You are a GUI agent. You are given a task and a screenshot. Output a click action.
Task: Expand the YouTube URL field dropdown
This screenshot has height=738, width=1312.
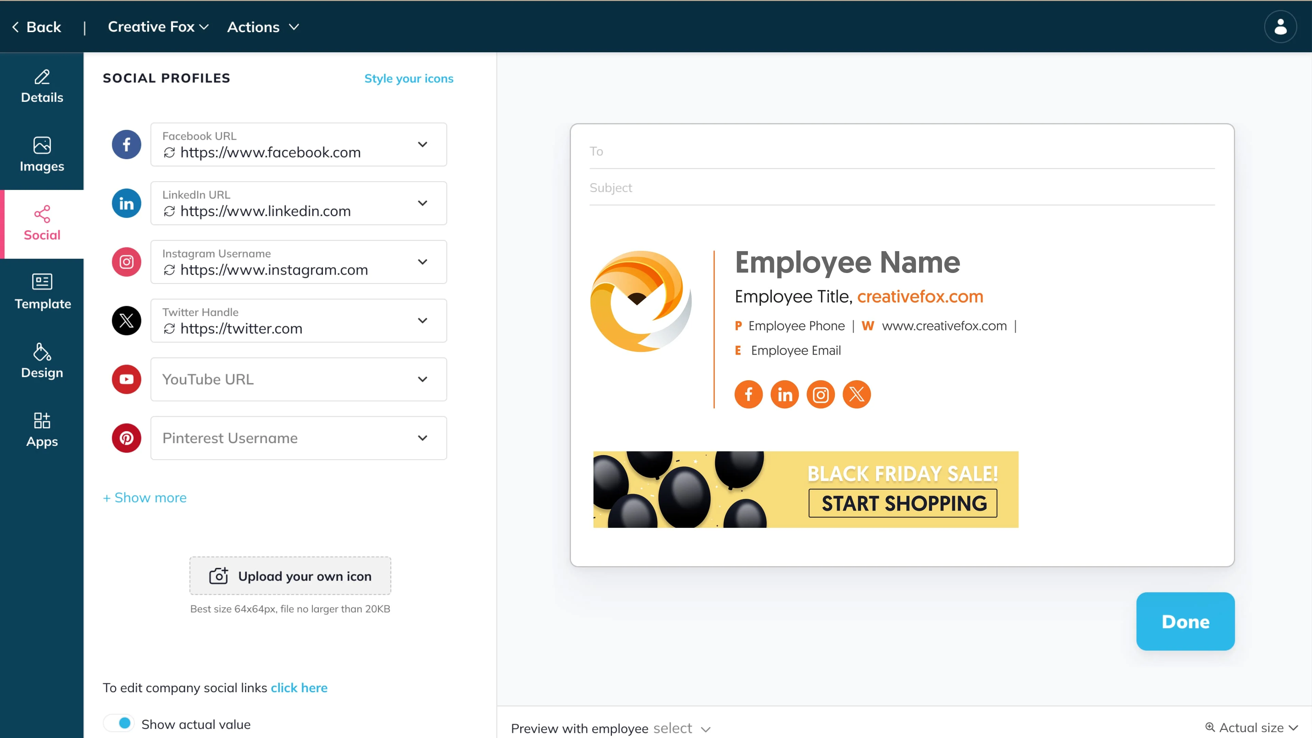tap(422, 380)
